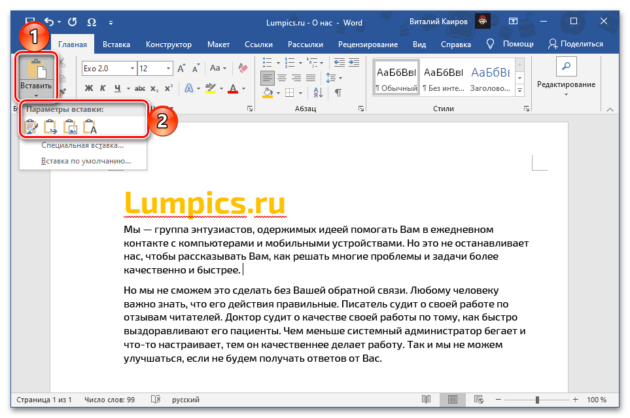Open the Рецензирование ribbon tab
Screen dimensions: 630x418
[368, 44]
